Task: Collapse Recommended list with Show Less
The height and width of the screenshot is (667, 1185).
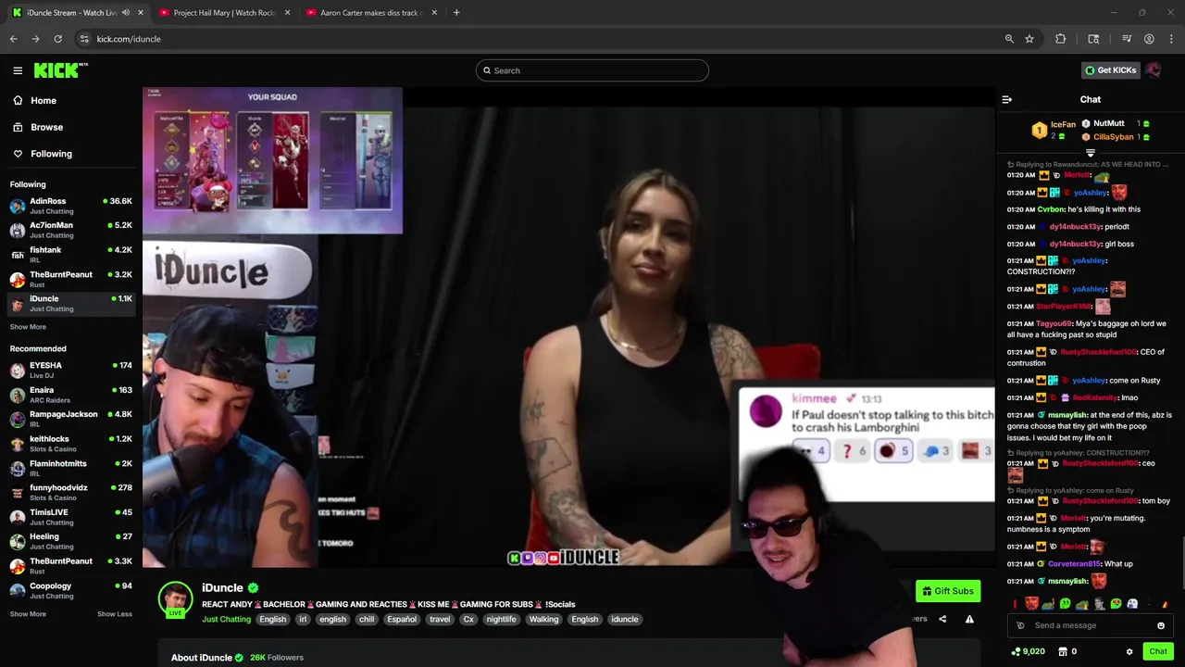Action: [115, 613]
